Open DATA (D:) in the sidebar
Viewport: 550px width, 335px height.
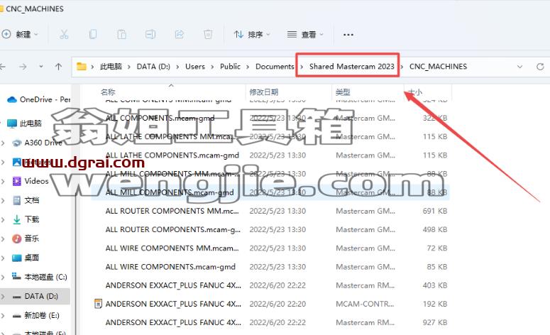click(x=35, y=297)
